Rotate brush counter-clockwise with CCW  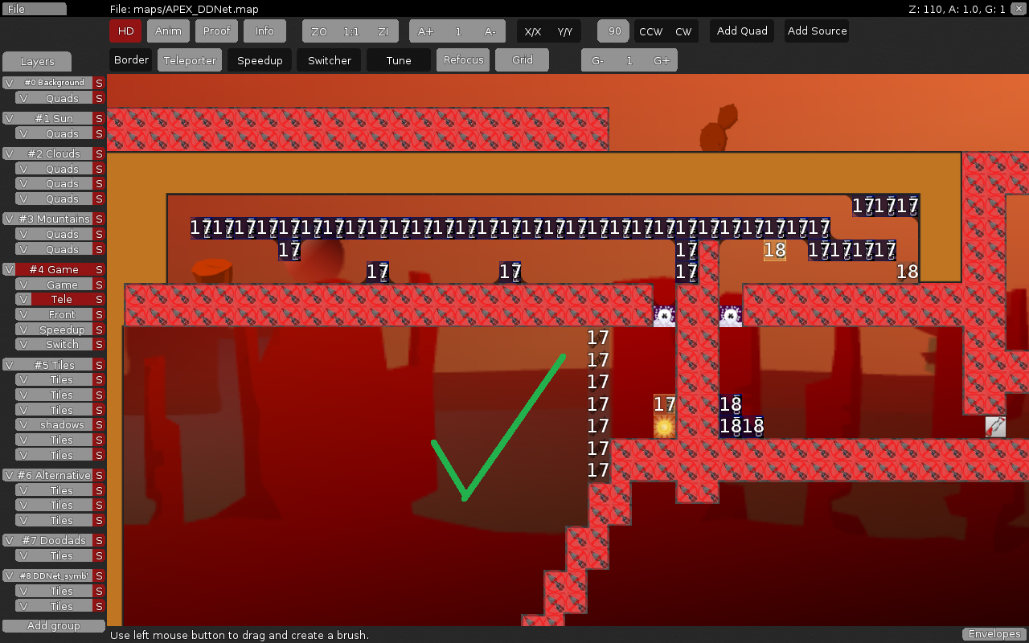650,31
